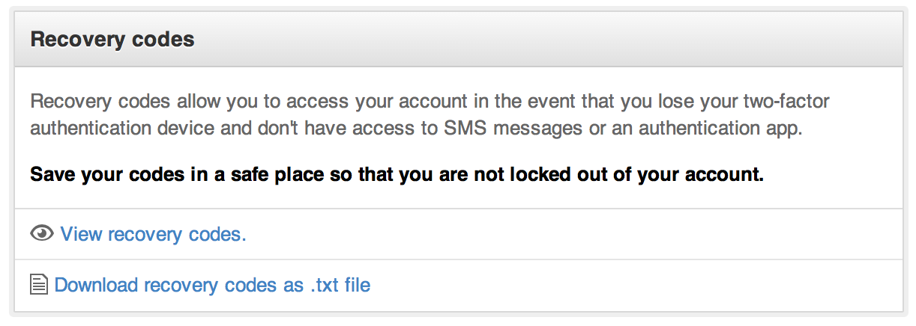Click the Recovery codes panel heading
916x326 pixels.
coord(112,40)
